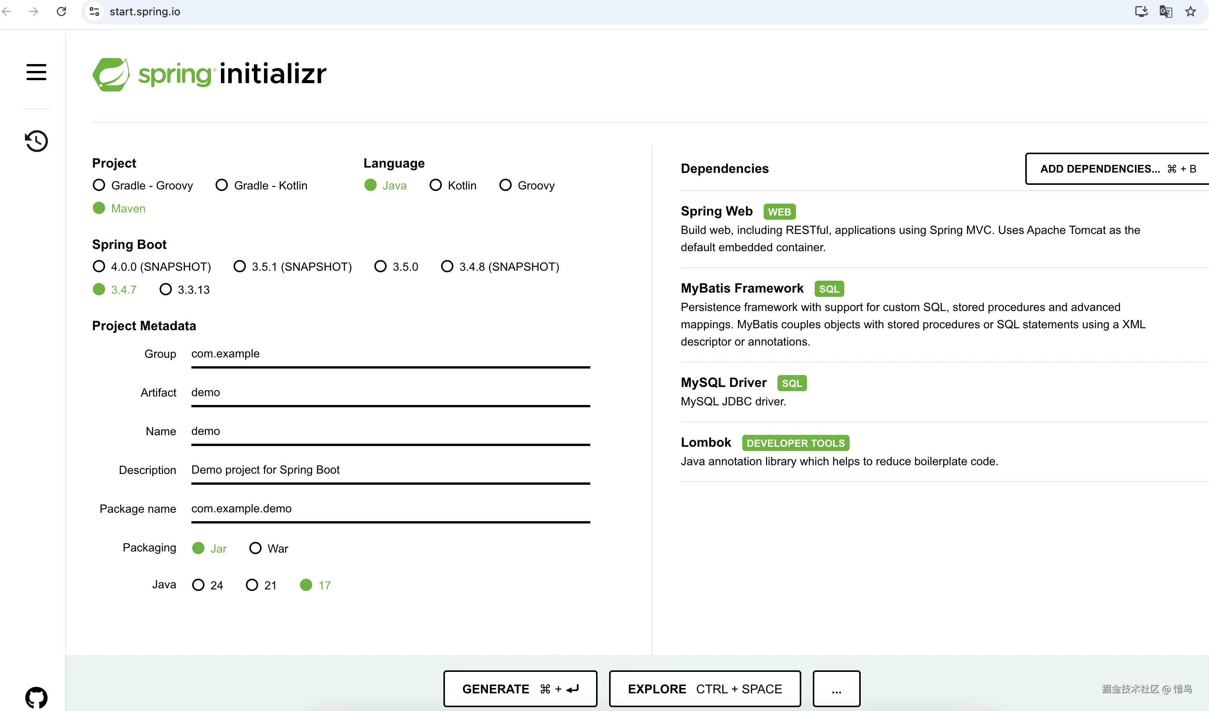Select Gradle - Kotlin project type
This screenshot has height=711, width=1209.
(x=222, y=185)
